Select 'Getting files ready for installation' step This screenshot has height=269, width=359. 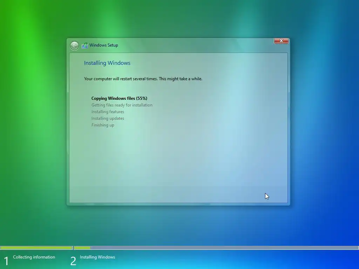[x=122, y=105]
